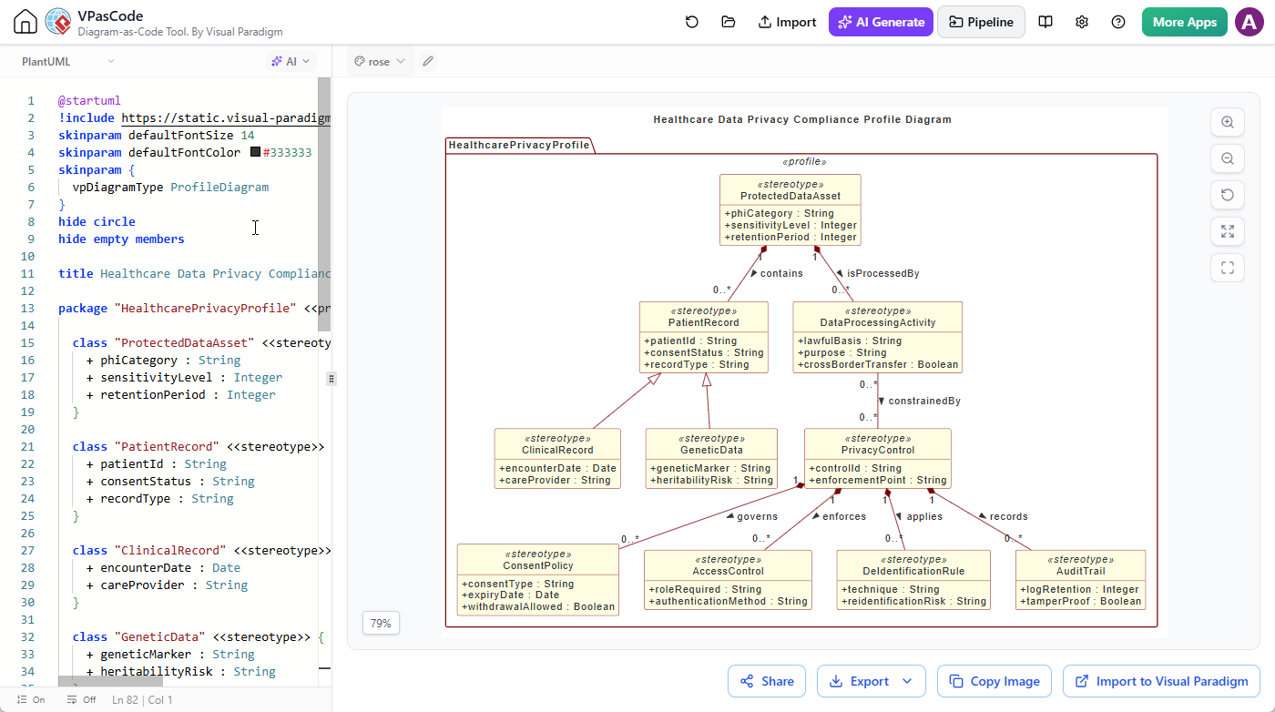Fit diagram to view
Image resolution: width=1275 pixels, height=712 pixels.
point(1228,231)
